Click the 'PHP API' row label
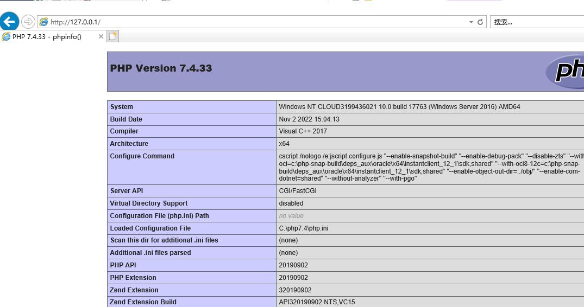The height and width of the screenshot is (307, 584). (x=123, y=265)
